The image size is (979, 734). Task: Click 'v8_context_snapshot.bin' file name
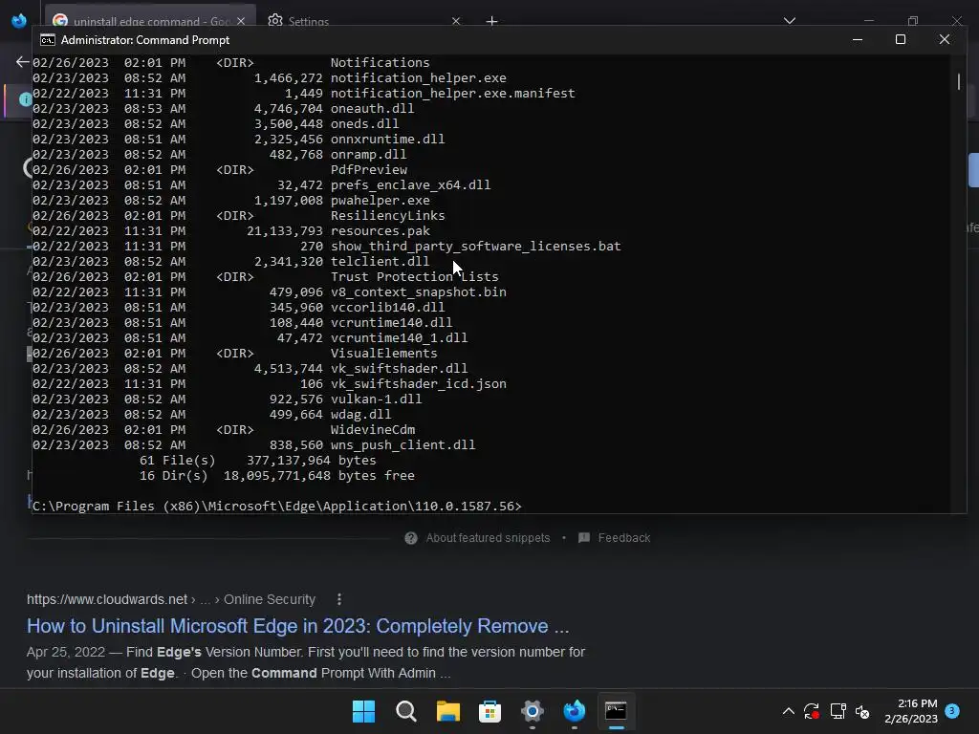pos(419,292)
